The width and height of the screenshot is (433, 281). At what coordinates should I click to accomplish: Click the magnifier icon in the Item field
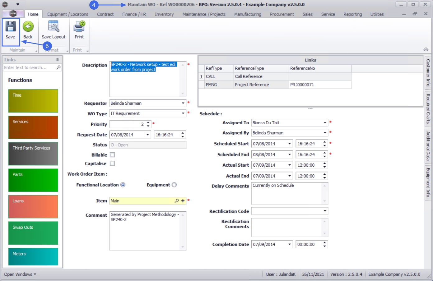[x=177, y=201]
